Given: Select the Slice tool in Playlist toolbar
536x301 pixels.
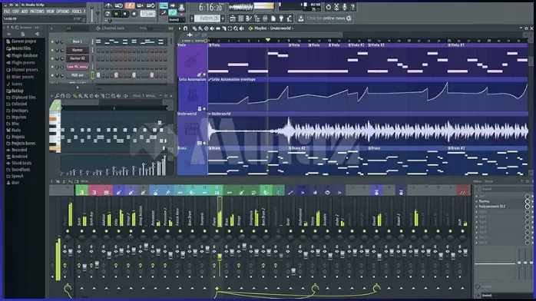Looking at the screenshot, I should point(224,28).
